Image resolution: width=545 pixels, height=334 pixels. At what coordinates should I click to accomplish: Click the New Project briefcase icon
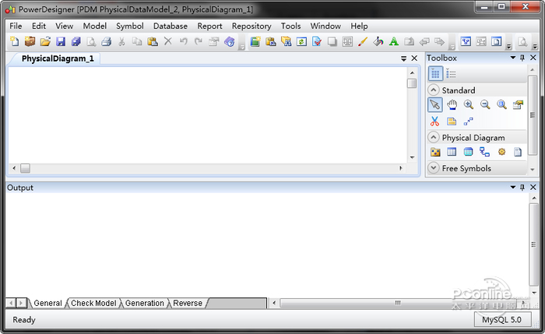30,42
